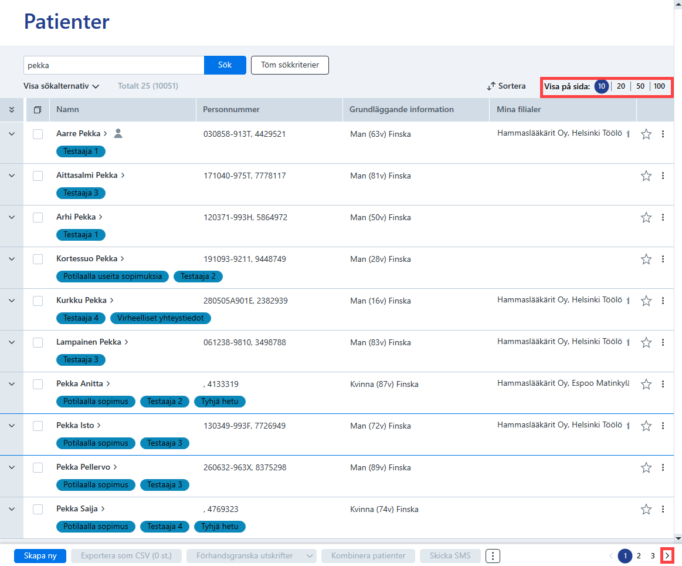Tick the checkbox for Aittasalmi Pekka

pyautogui.click(x=38, y=176)
